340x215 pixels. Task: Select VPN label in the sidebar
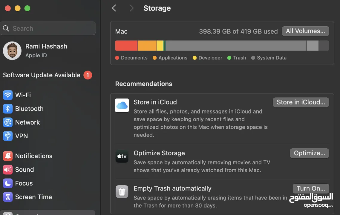tap(22, 136)
